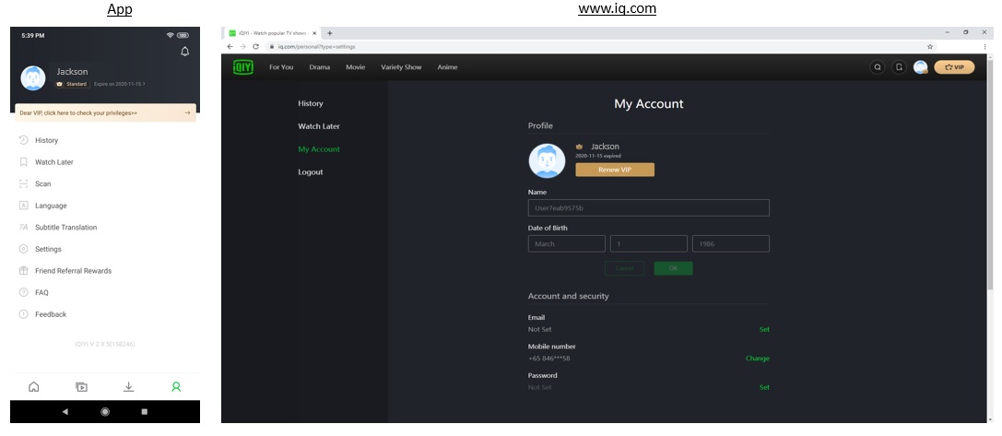The height and width of the screenshot is (436, 1002).
Task: Open a new browser tab with plus
Action: pyautogui.click(x=330, y=32)
